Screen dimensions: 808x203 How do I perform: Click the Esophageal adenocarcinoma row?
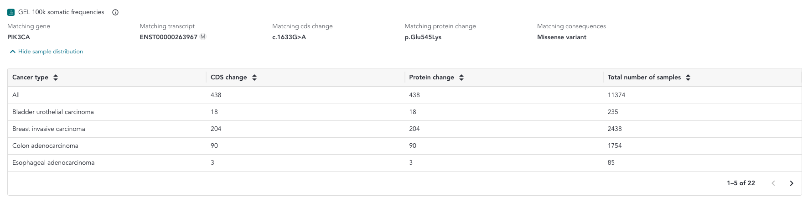404,163
